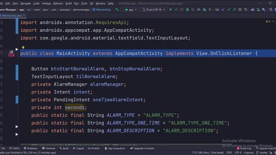The image size is (276, 155).
Task: Open the Build tool window at bottom
Action: tap(64, 148)
